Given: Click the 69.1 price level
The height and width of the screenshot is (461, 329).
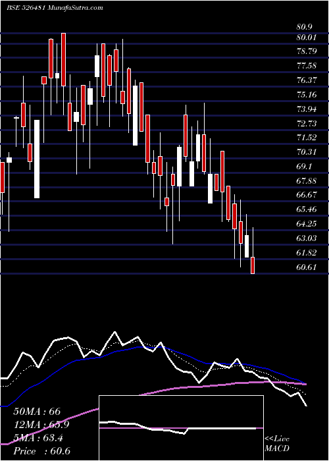Looking at the screenshot, I should [304, 166].
